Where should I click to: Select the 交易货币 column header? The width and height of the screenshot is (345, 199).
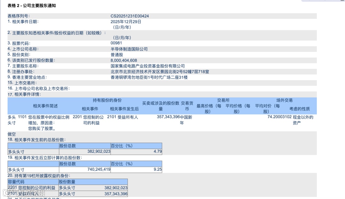click(187, 106)
